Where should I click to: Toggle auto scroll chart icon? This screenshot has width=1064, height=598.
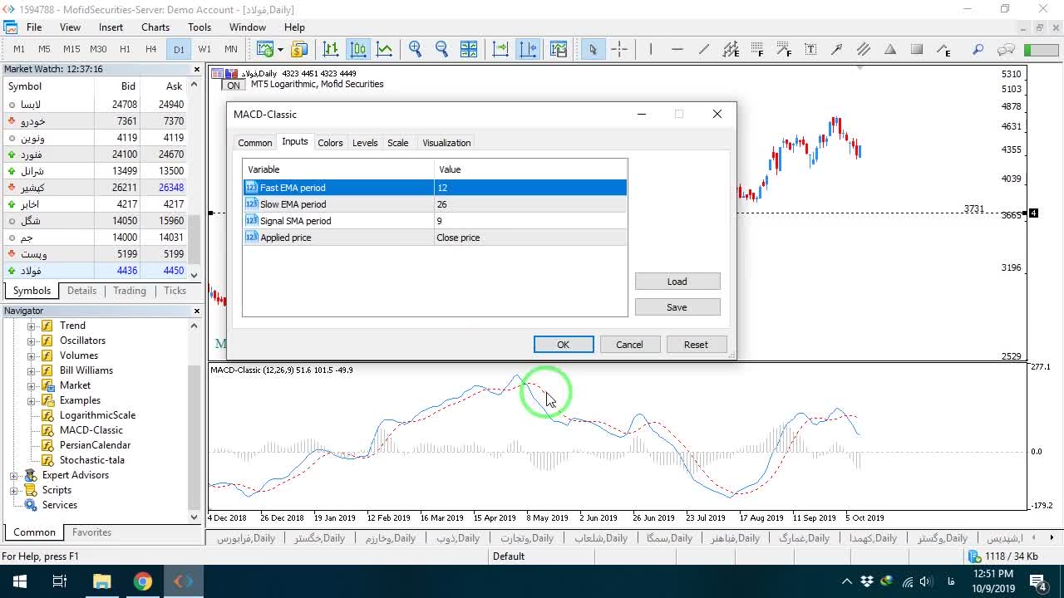click(x=500, y=49)
